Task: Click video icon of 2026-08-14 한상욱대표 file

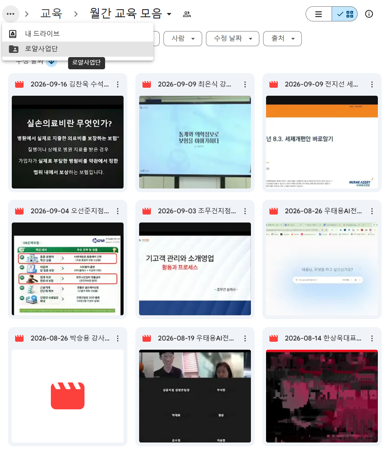Action: [x=274, y=338]
